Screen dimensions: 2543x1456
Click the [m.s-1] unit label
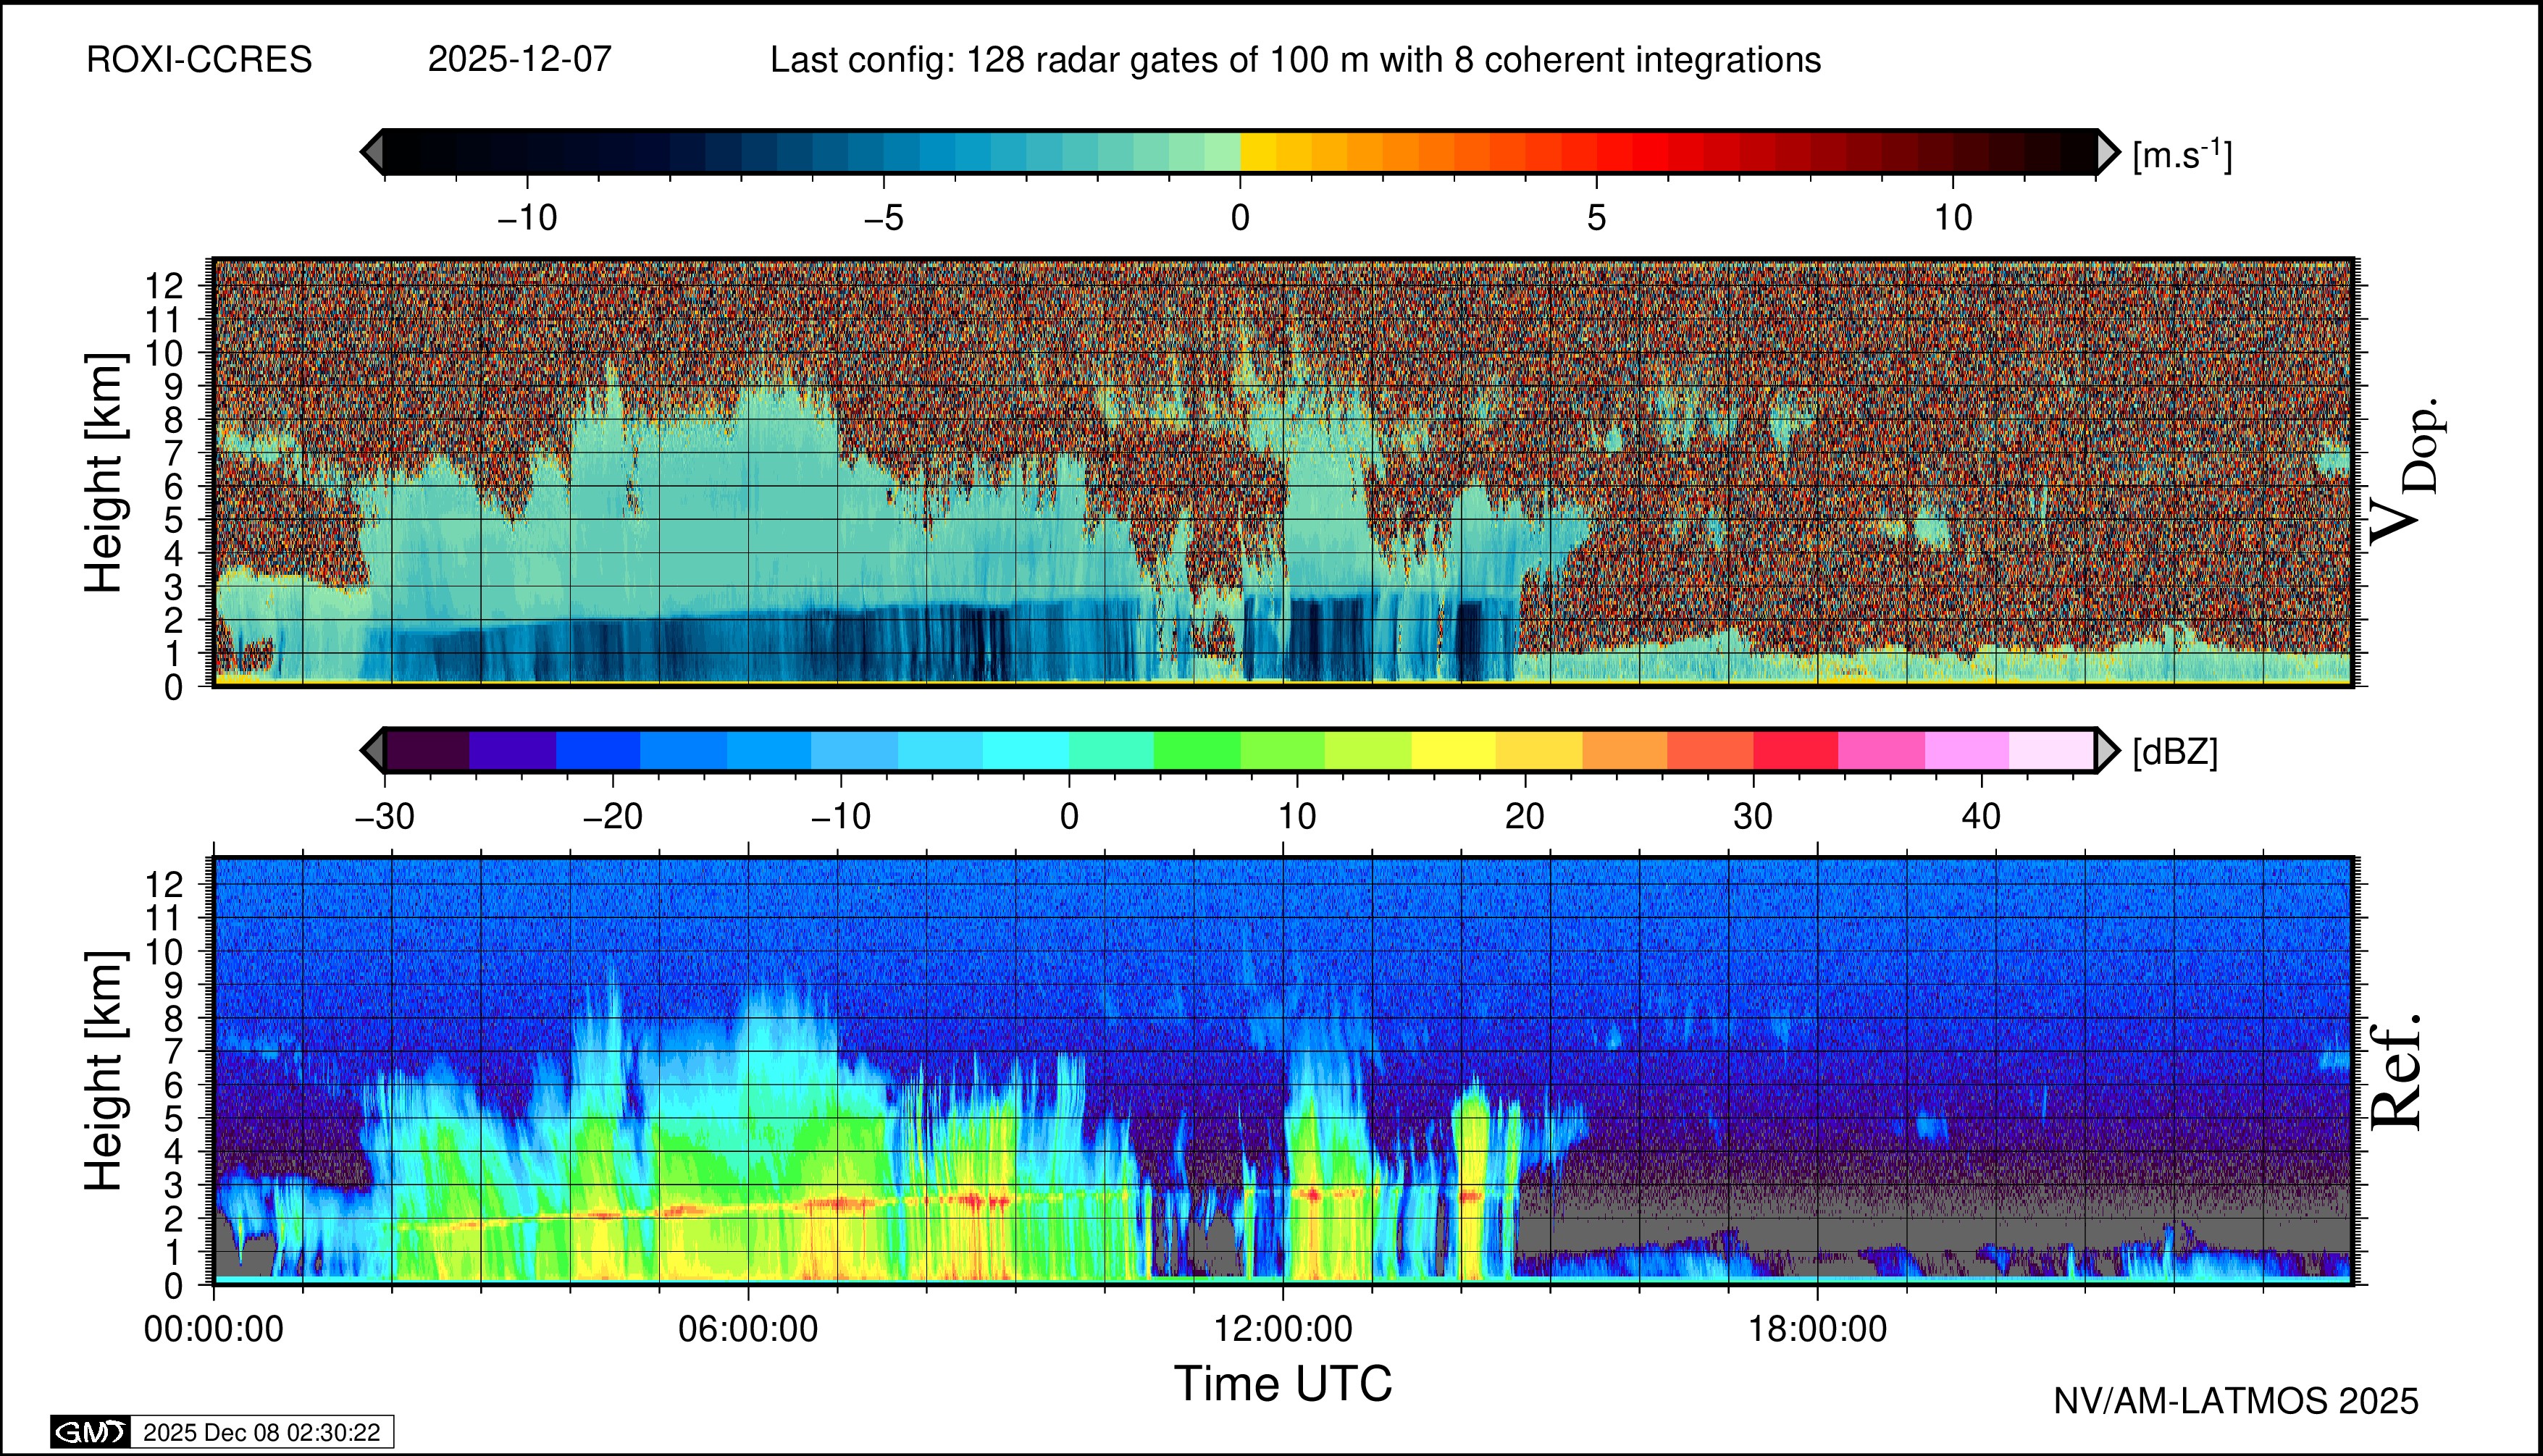(2182, 155)
